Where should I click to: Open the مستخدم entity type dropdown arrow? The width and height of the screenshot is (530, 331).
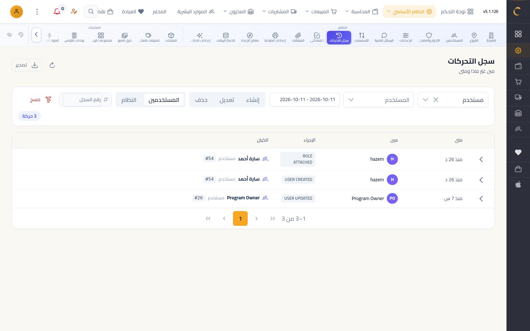pyautogui.click(x=425, y=100)
